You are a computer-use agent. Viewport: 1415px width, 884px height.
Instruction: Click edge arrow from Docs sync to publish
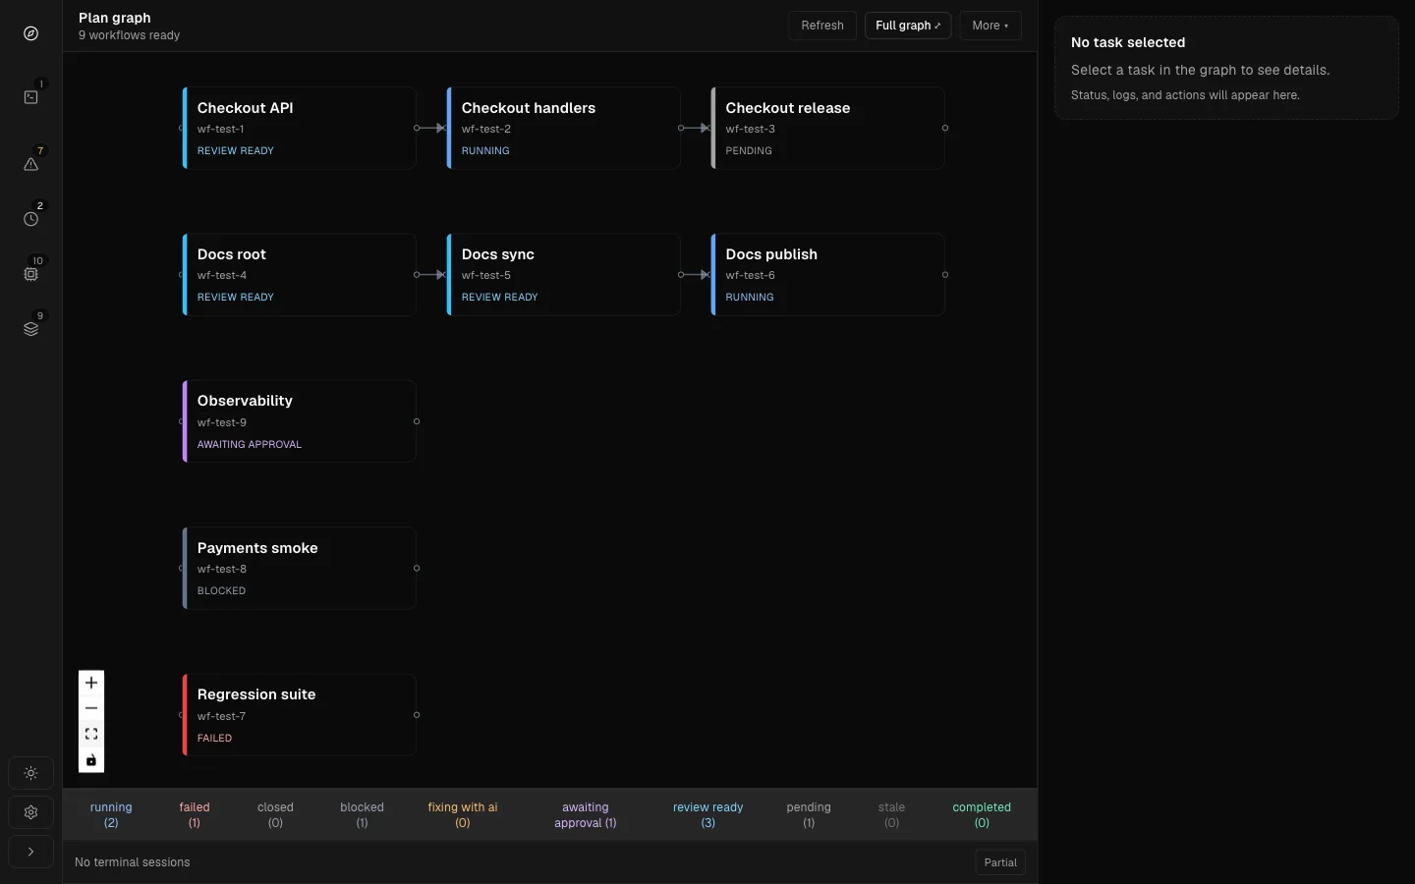click(x=697, y=275)
